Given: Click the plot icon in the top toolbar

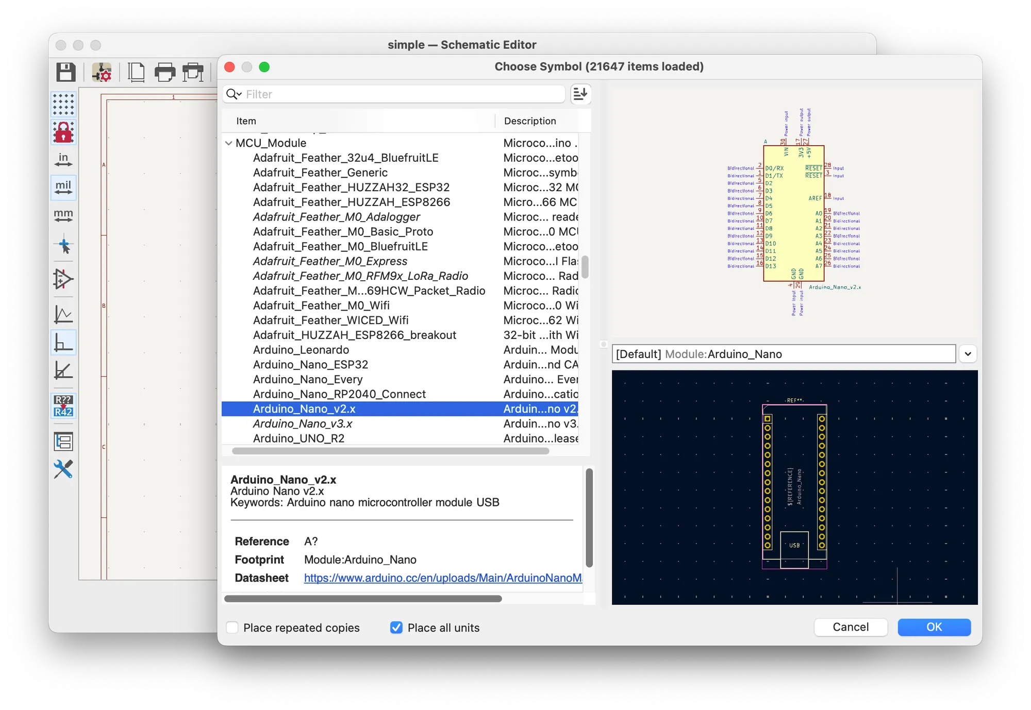Looking at the screenshot, I should pos(193,72).
